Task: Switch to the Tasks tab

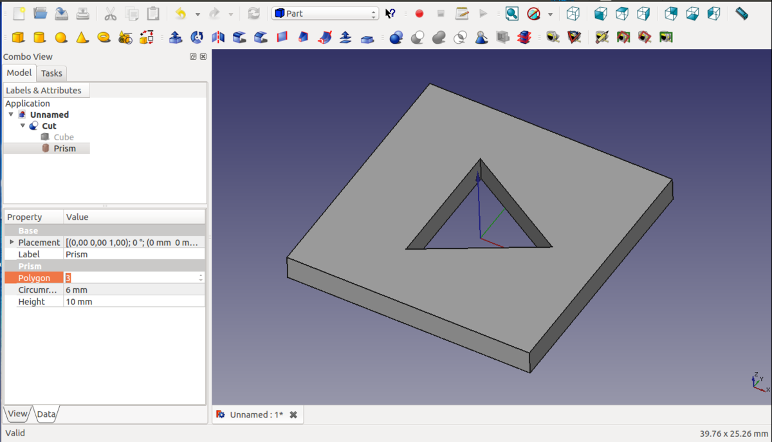Action: 51,73
